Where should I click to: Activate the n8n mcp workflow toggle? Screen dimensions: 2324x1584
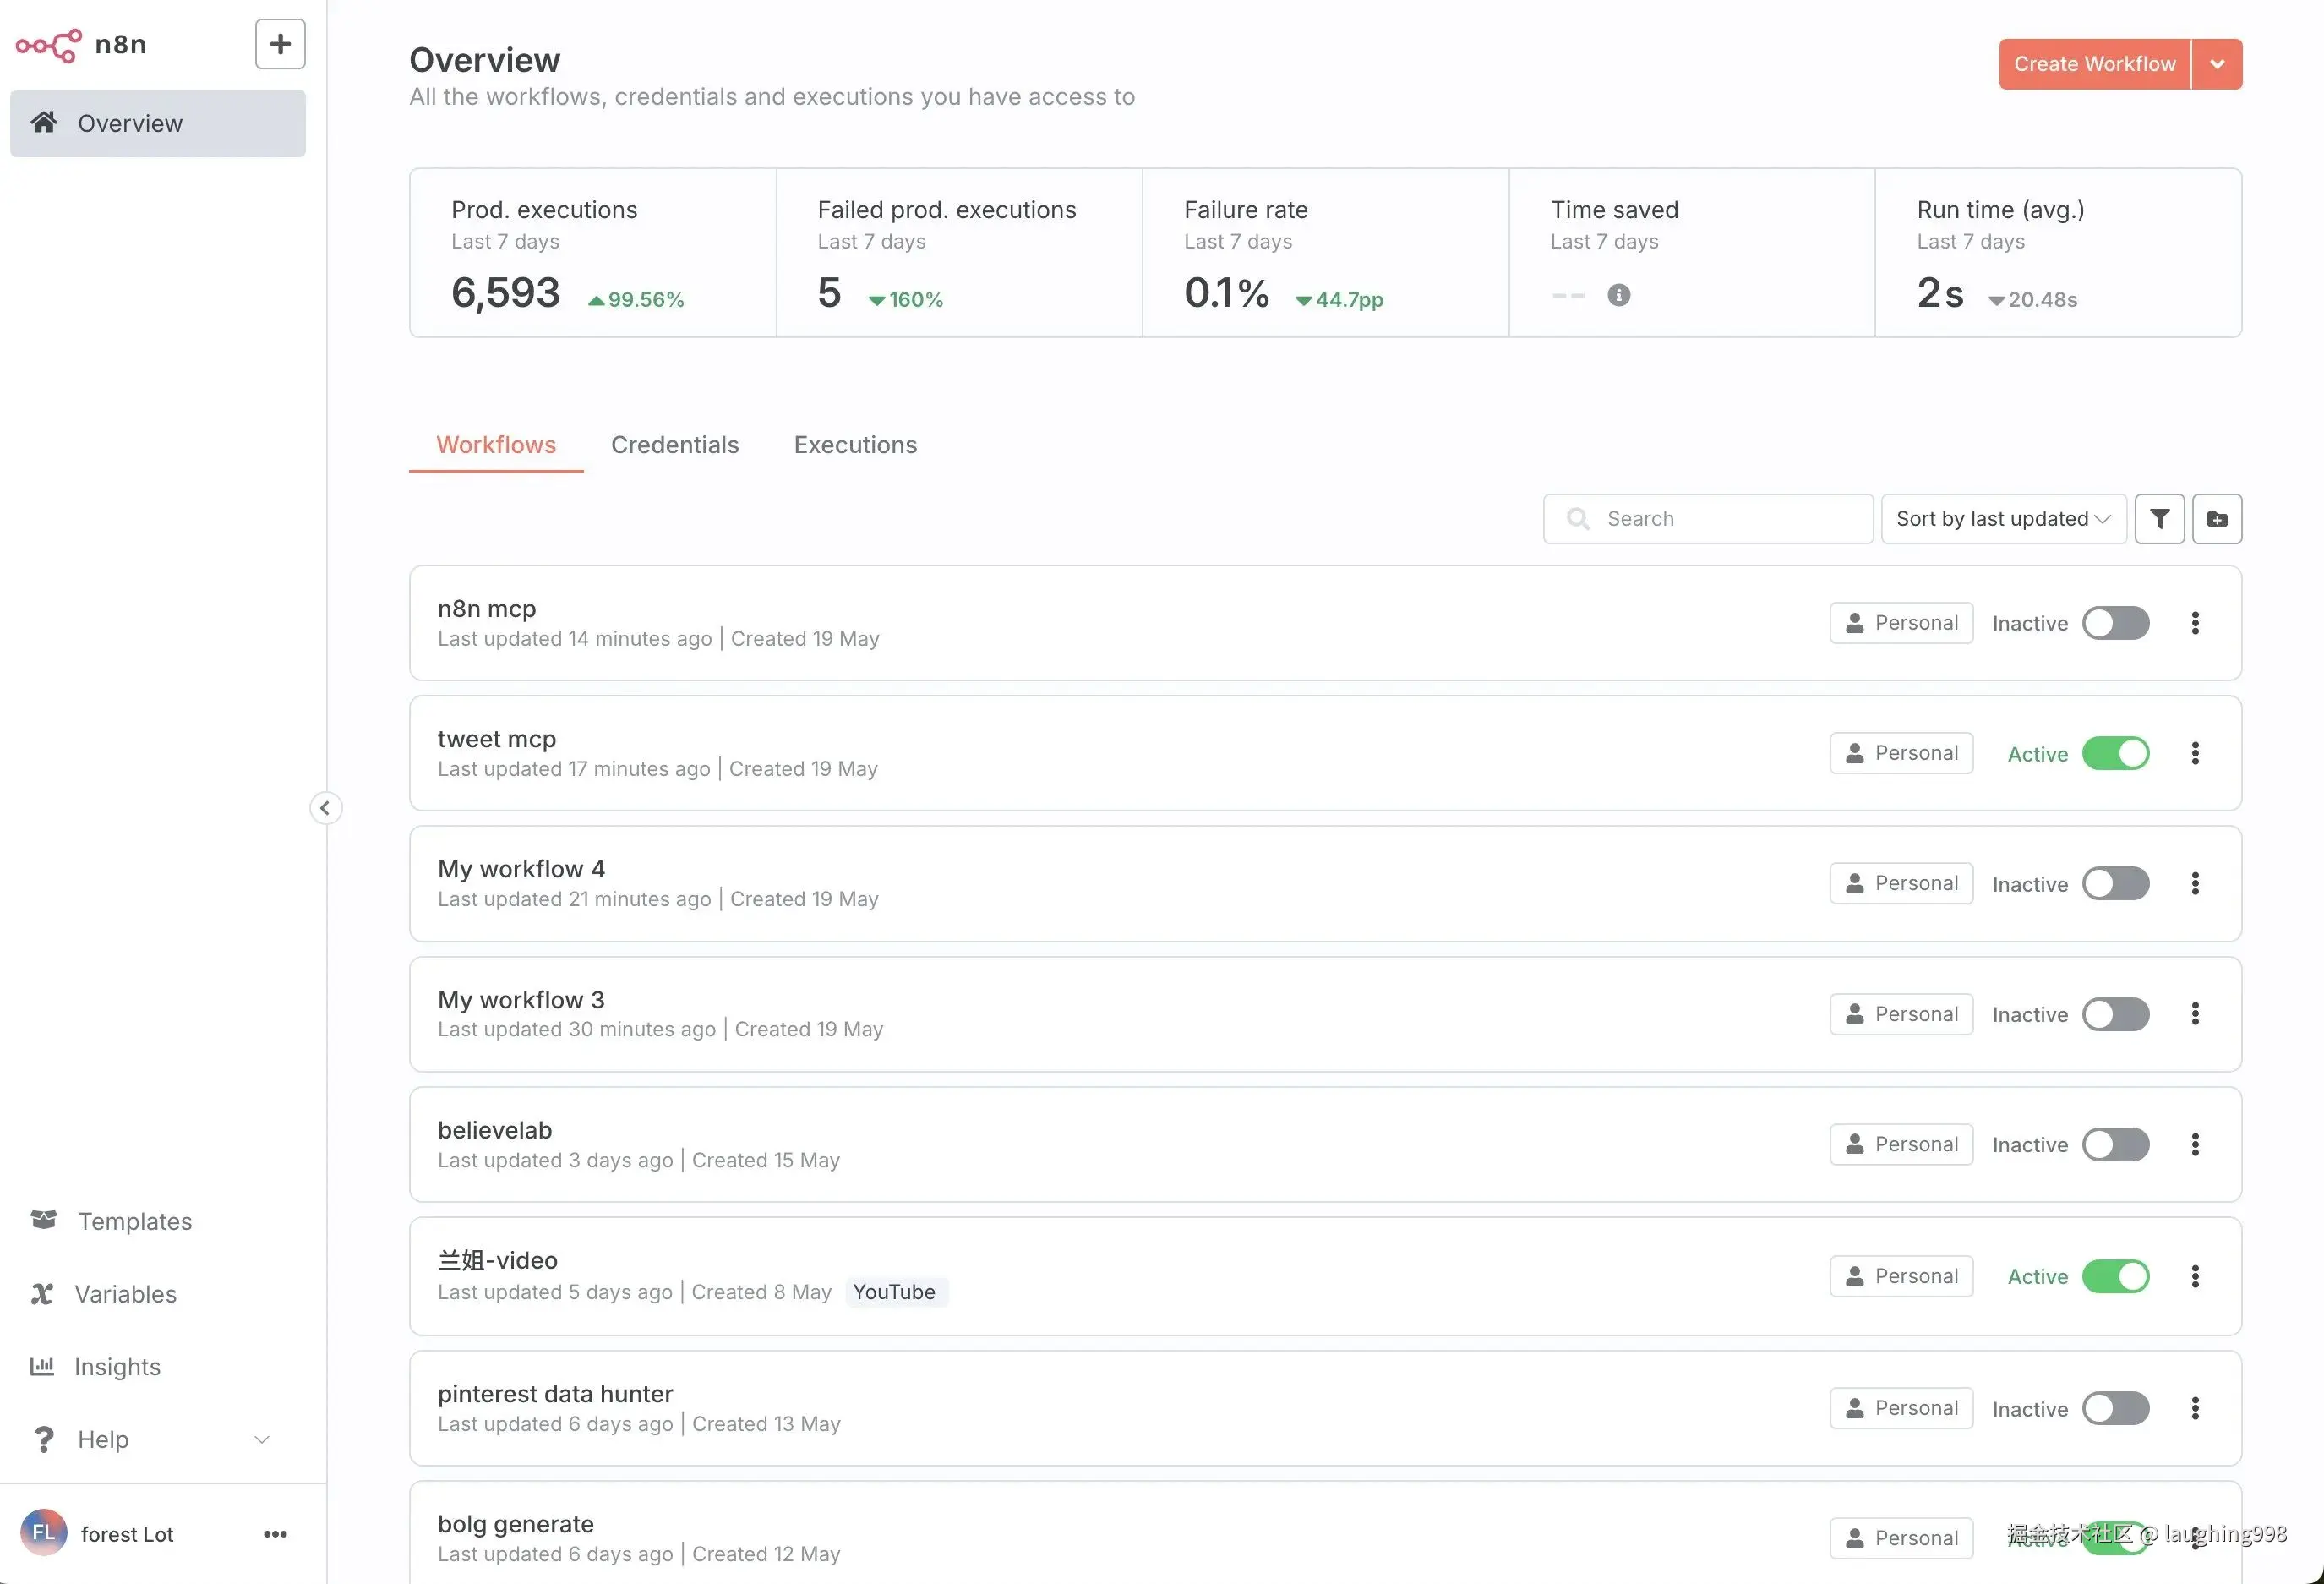pyautogui.click(x=2115, y=623)
